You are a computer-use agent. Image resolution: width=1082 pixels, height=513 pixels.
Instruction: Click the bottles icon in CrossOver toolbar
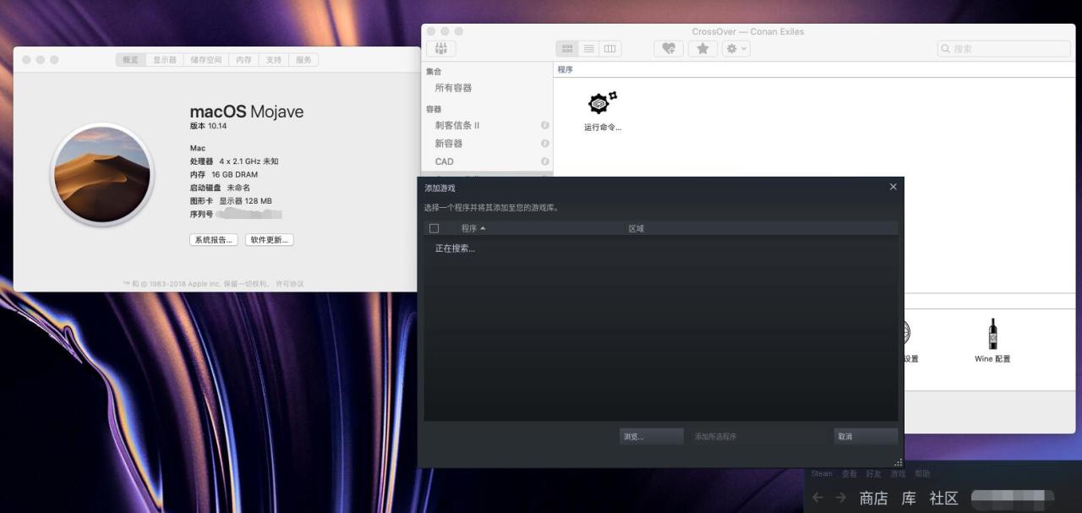(x=440, y=49)
